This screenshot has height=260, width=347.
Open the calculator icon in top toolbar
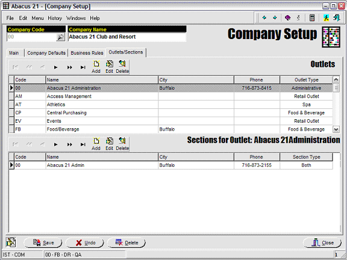(312, 17)
